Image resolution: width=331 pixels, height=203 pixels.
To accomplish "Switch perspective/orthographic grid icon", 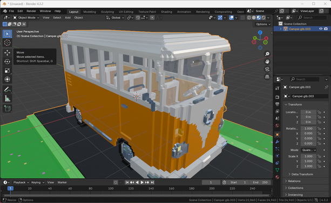I will (267, 77).
